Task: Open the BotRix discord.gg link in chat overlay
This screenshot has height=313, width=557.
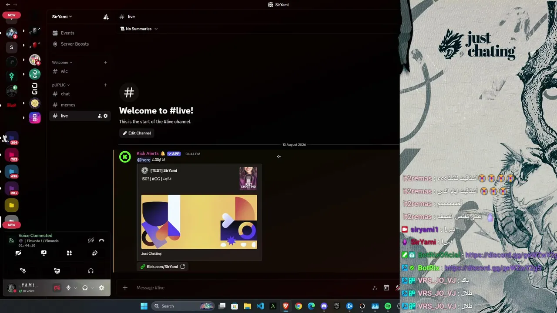Action: pos(493,268)
